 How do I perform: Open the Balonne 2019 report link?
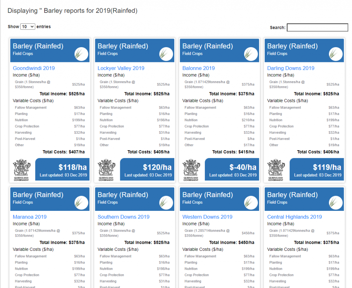199,68
